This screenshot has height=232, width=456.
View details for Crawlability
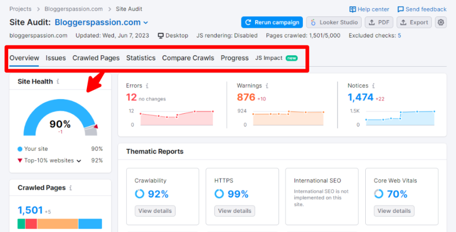pos(155,211)
